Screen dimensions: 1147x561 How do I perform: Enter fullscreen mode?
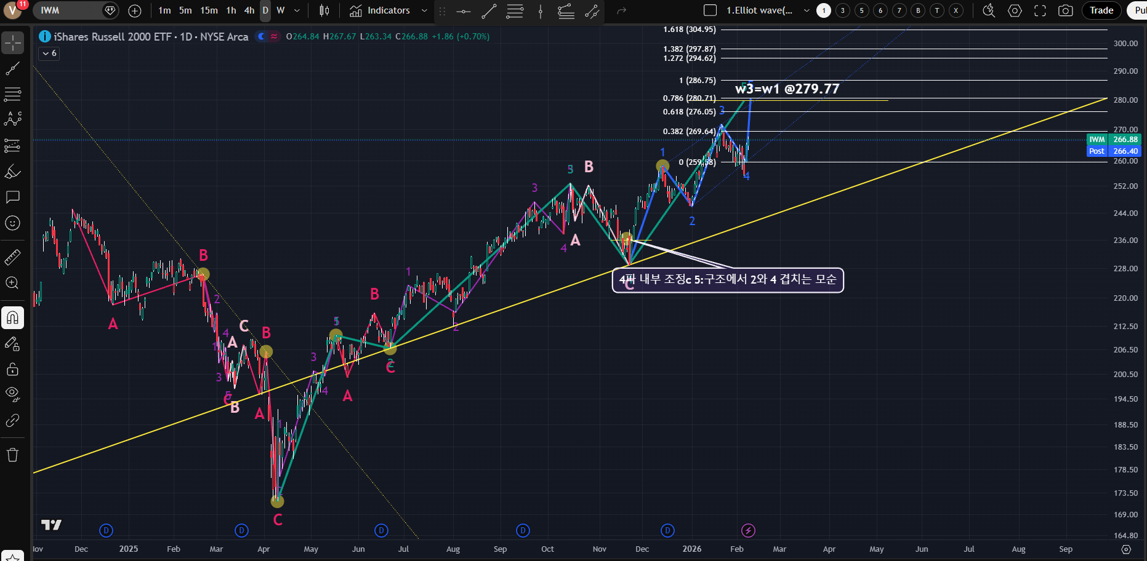click(1040, 10)
